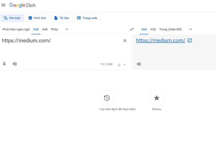Select Trung (Giản thể) target language
Screen dimensions: 216x162
[x=171, y=29]
